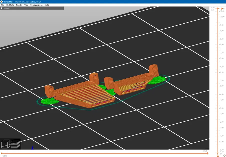Click the PrusaSlicer logo in the title bar
The width and height of the screenshot is (226, 157).
click(2, 2)
